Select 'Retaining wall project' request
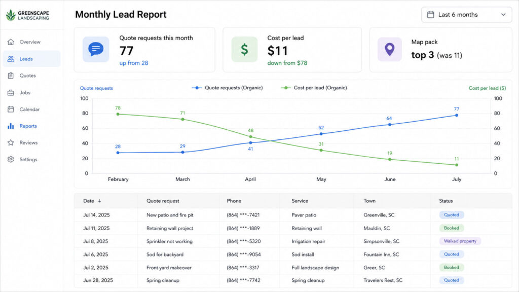The image size is (519, 292). (170, 228)
